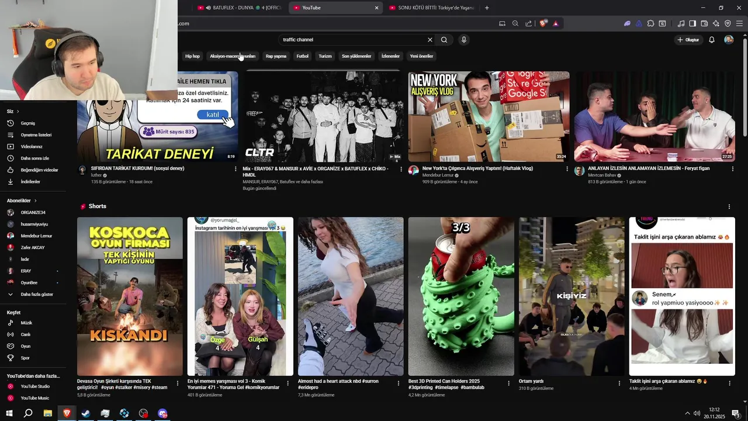Open Discord from the taskbar
The height and width of the screenshot is (421, 748).
[x=163, y=413]
